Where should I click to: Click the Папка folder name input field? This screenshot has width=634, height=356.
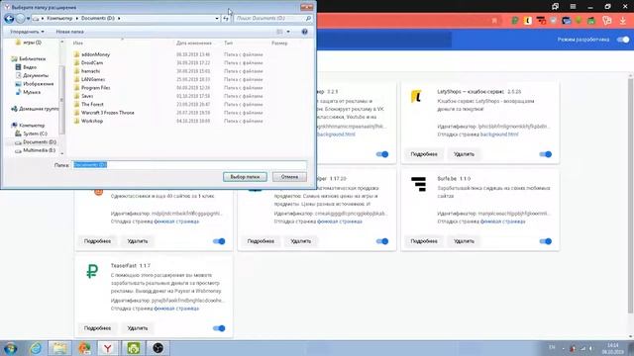[x=189, y=165]
